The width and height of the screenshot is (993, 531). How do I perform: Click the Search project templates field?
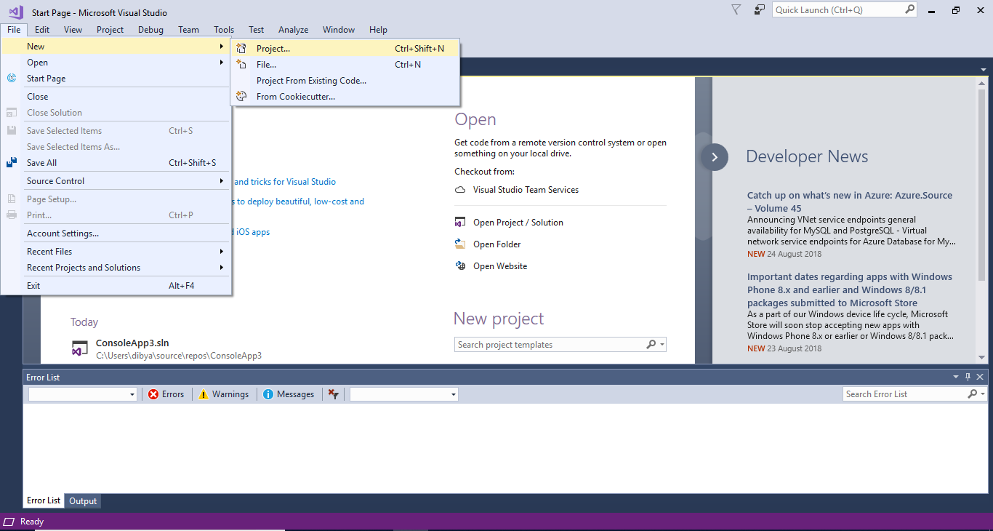(x=550, y=345)
